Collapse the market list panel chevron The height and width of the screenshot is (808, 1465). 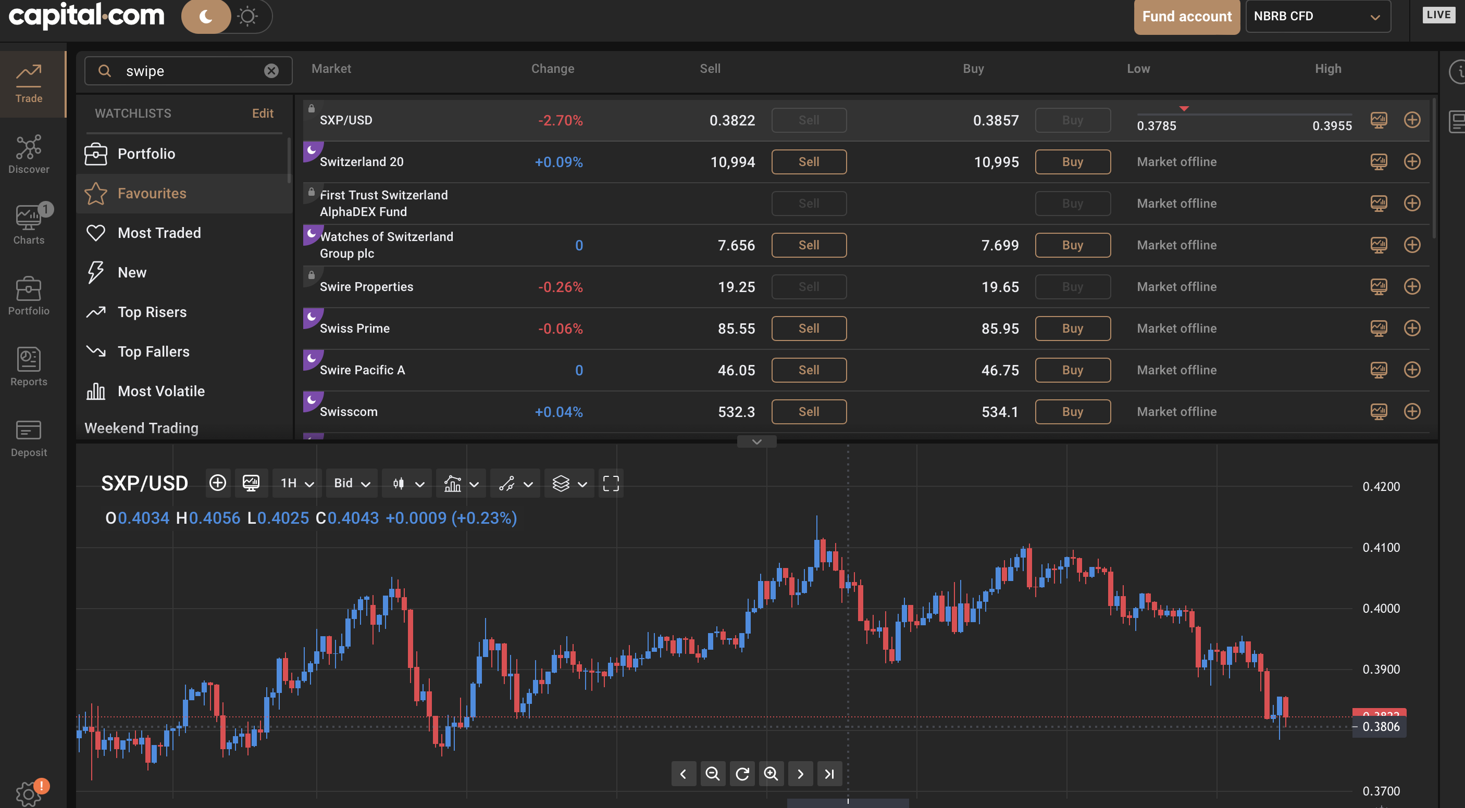point(756,441)
